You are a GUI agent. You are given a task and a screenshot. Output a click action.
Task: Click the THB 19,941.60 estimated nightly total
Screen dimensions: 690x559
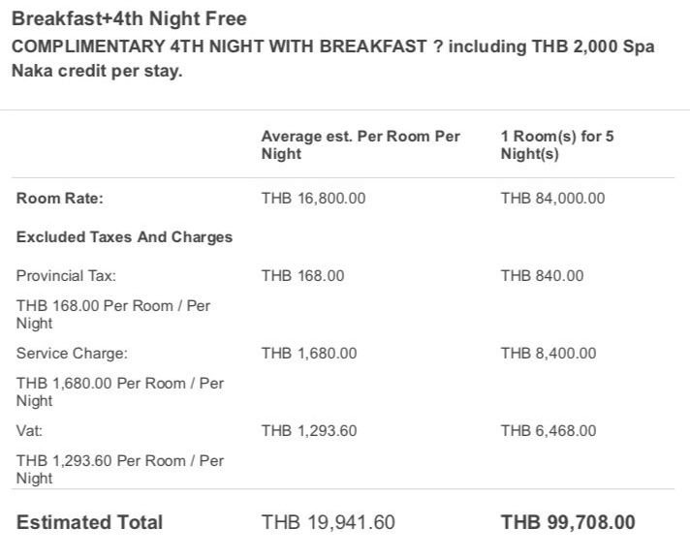(x=329, y=522)
